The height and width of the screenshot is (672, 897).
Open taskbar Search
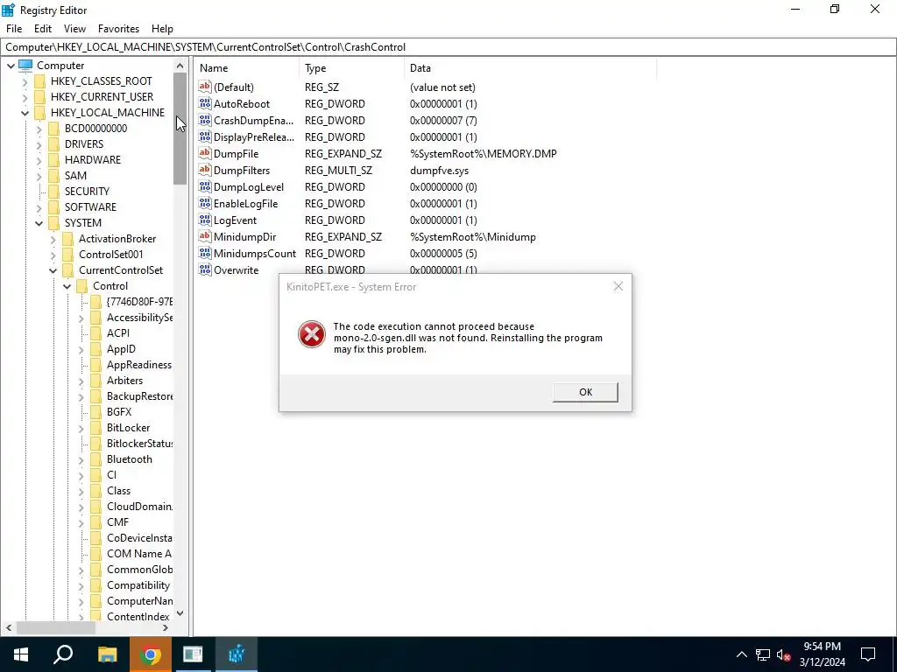pos(63,654)
